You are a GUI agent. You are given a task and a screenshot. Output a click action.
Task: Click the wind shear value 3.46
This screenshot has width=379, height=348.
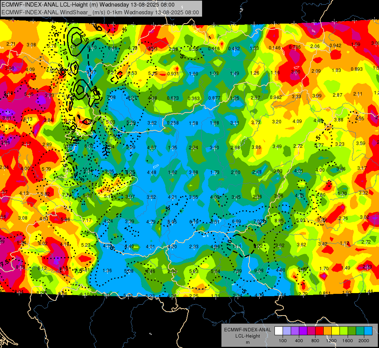coord(341,169)
